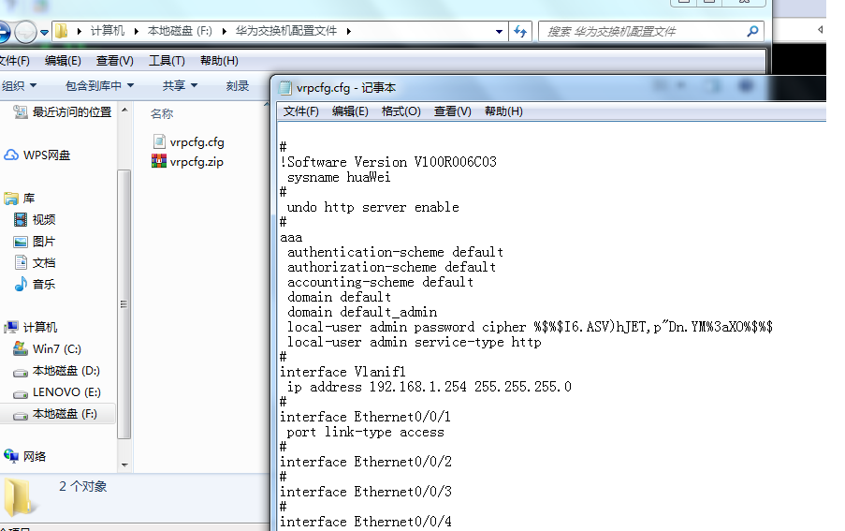Click the 'interface Vlanif1' line

pos(342,372)
